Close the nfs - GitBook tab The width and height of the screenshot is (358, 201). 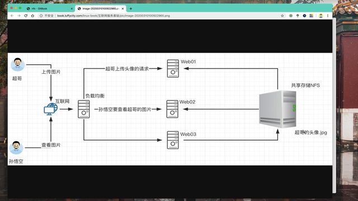(72, 9)
